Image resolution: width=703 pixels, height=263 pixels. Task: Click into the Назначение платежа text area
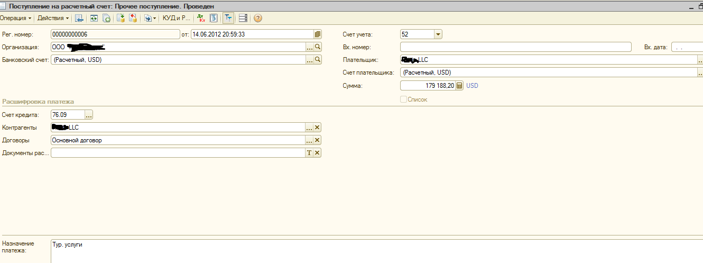[x=370, y=251]
